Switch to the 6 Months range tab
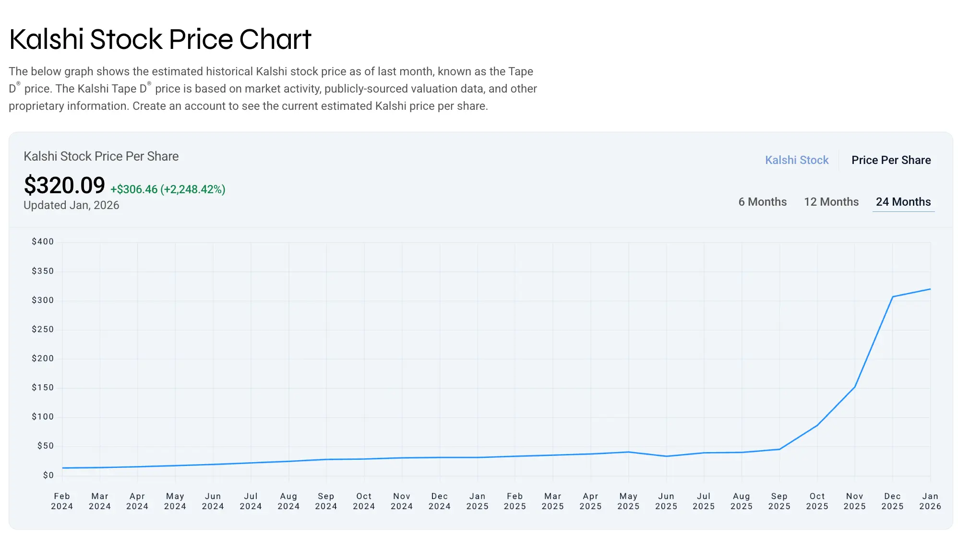 click(762, 202)
